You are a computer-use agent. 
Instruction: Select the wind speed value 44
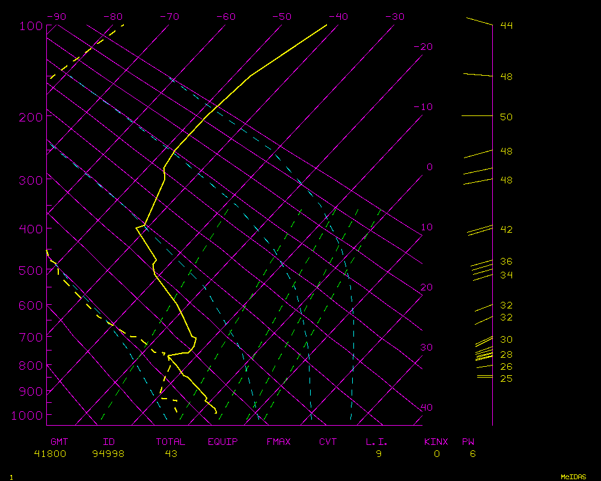[x=506, y=25]
